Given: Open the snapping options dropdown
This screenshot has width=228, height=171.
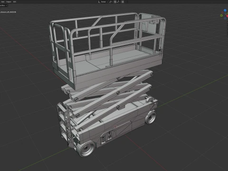Looking at the screenshot, I should (x=119, y=2).
